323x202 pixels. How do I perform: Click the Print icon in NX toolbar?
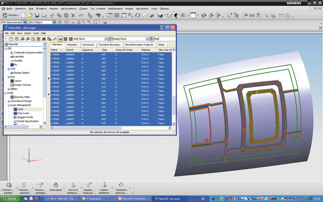coord(44,15)
